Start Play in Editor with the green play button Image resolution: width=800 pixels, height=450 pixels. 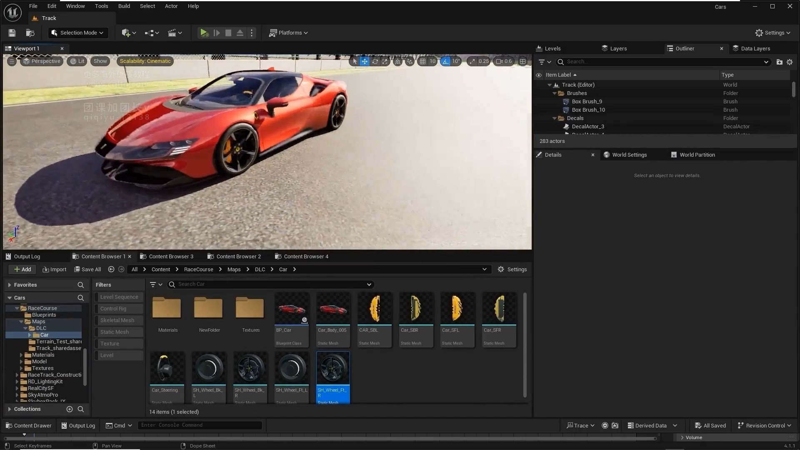tap(204, 33)
